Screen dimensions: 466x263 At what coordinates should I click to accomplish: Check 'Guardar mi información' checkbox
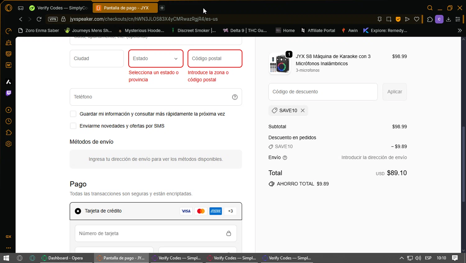(x=73, y=114)
